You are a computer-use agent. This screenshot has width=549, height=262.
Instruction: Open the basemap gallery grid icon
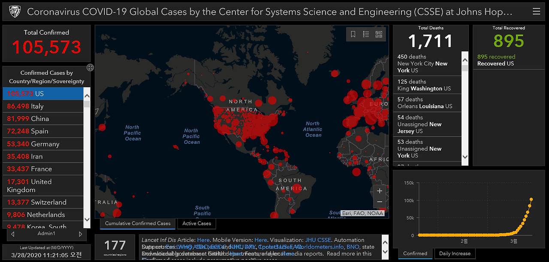(379, 34)
